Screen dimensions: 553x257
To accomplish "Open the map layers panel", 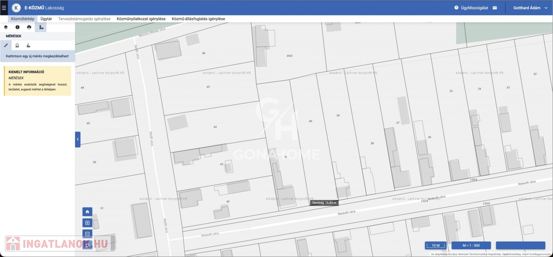I will point(6,27).
